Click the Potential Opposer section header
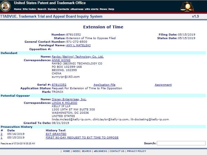This screenshot has width=207, height=155. click(15, 96)
